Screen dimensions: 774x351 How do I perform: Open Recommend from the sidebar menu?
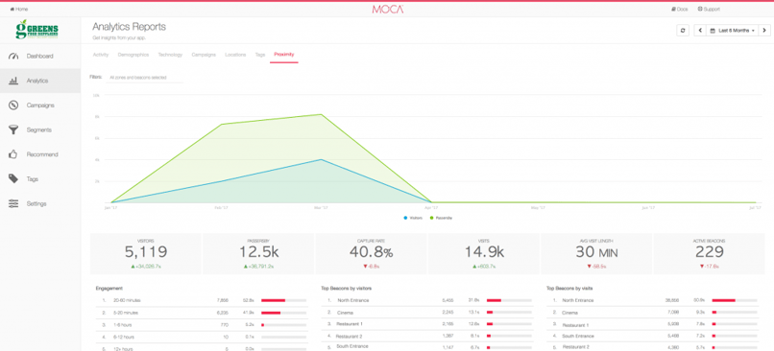coord(40,154)
